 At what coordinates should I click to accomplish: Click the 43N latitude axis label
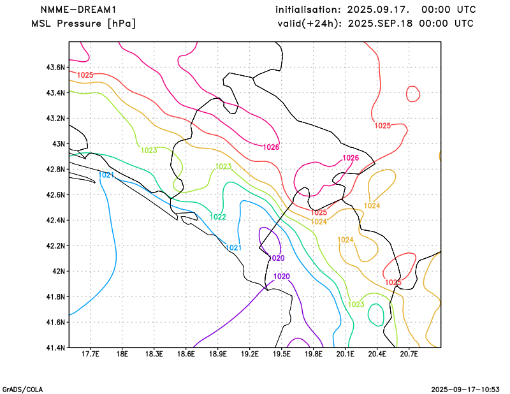[x=59, y=144]
